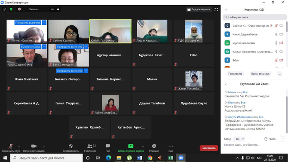This screenshot has height=162, width=288.
Task: Open the Chat bubble icon
Action: [x=107, y=146]
